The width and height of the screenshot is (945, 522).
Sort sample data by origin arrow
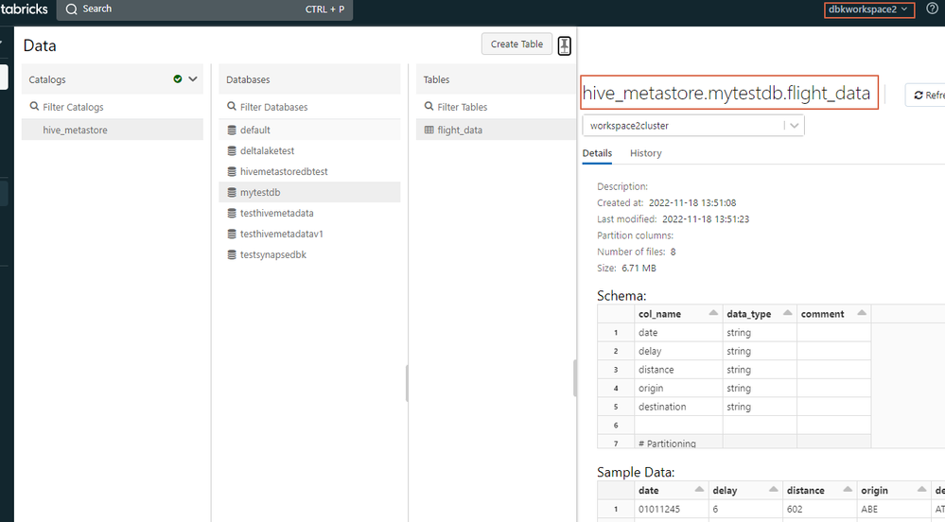(x=921, y=489)
